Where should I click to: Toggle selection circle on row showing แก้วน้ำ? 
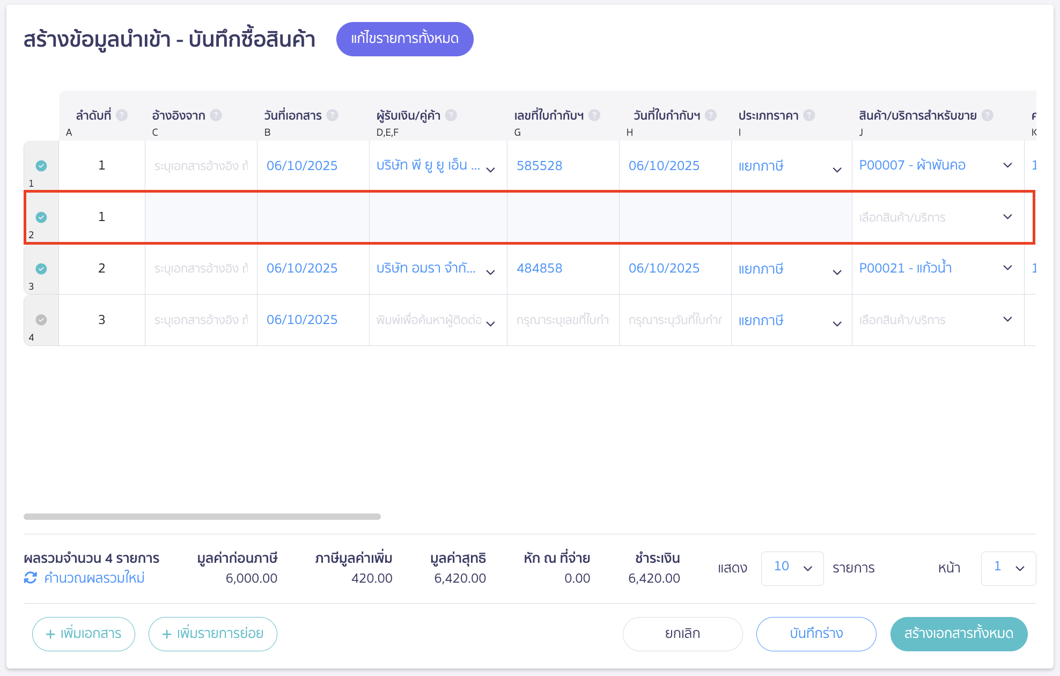40,268
